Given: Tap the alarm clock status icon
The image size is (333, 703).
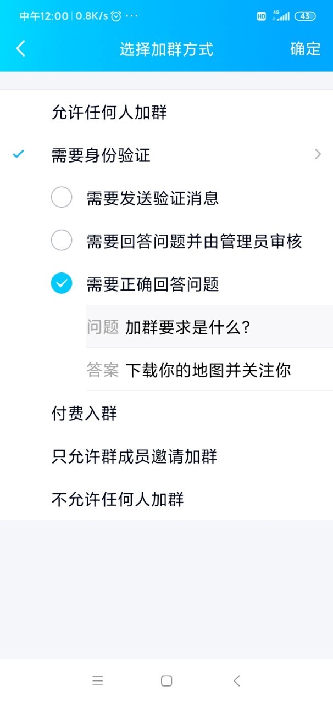Looking at the screenshot, I should pyautogui.click(x=116, y=16).
